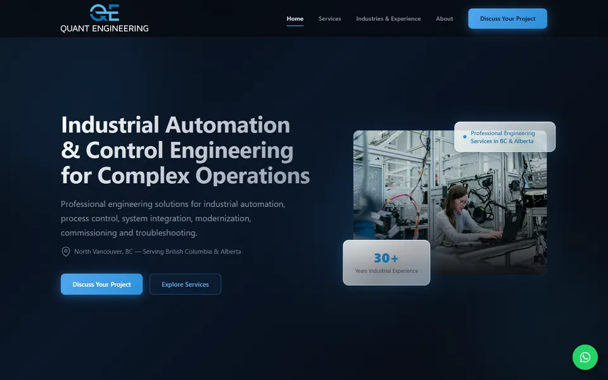Click the Explore Services button
Screen dimensions: 608x380
click(186, 284)
